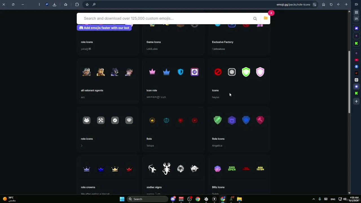Click Add emojis faster with our bot button
The width and height of the screenshot is (361, 203).
coord(104,28)
